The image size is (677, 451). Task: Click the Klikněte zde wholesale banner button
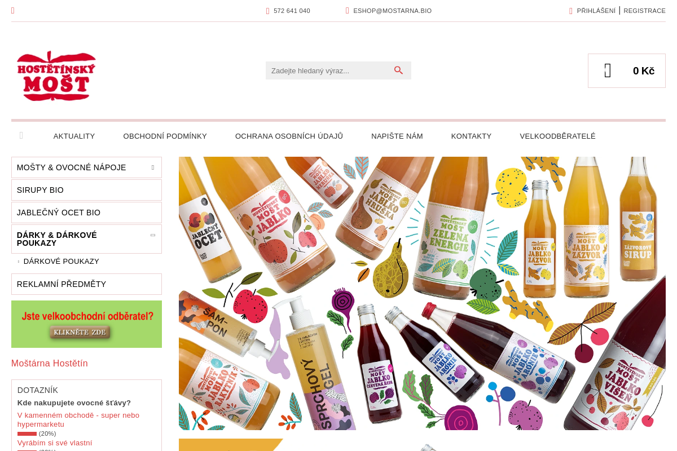pos(80,332)
